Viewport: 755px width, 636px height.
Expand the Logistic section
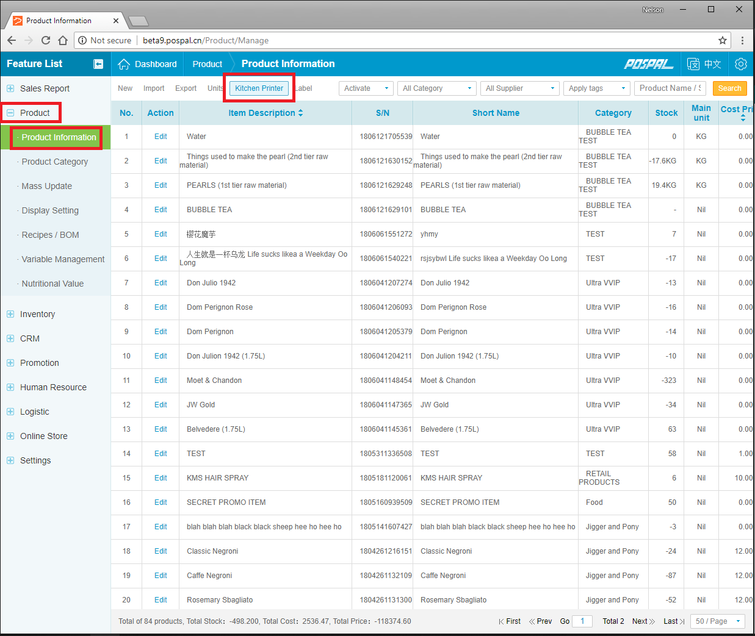click(x=10, y=412)
